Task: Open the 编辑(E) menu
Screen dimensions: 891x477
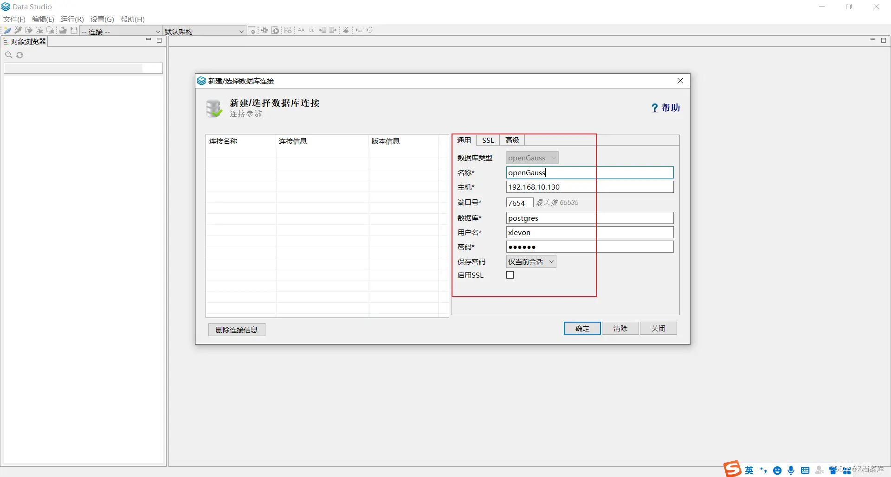Action: tap(43, 19)
